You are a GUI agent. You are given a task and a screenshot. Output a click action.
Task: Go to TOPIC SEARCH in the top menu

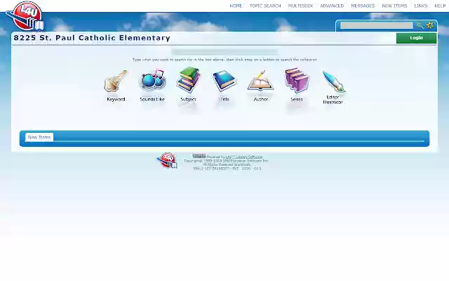click(x=265, y=6)
